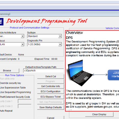Click the Select Cal button

[51, 76]
